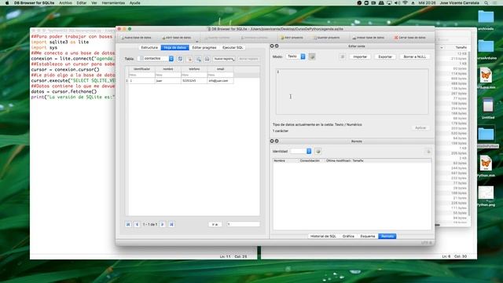Switch to Historial de SQL tab
Screen dimensions: 503x283
pos(323,236)
